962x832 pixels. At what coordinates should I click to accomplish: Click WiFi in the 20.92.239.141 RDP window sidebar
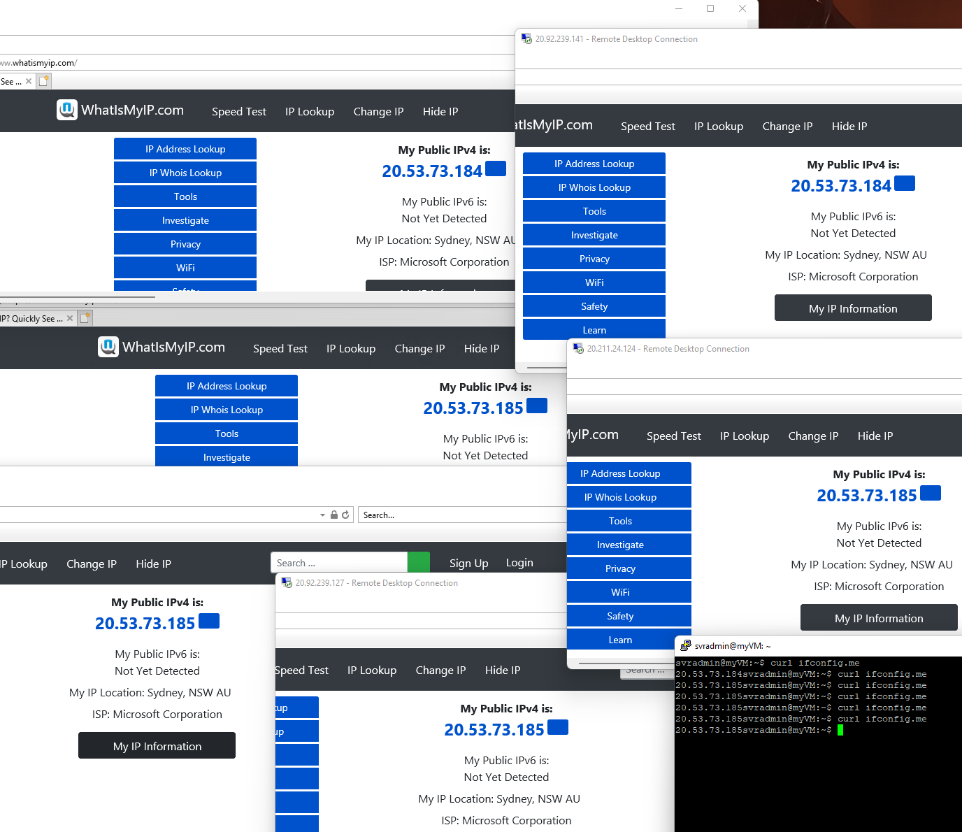point(594,282)
